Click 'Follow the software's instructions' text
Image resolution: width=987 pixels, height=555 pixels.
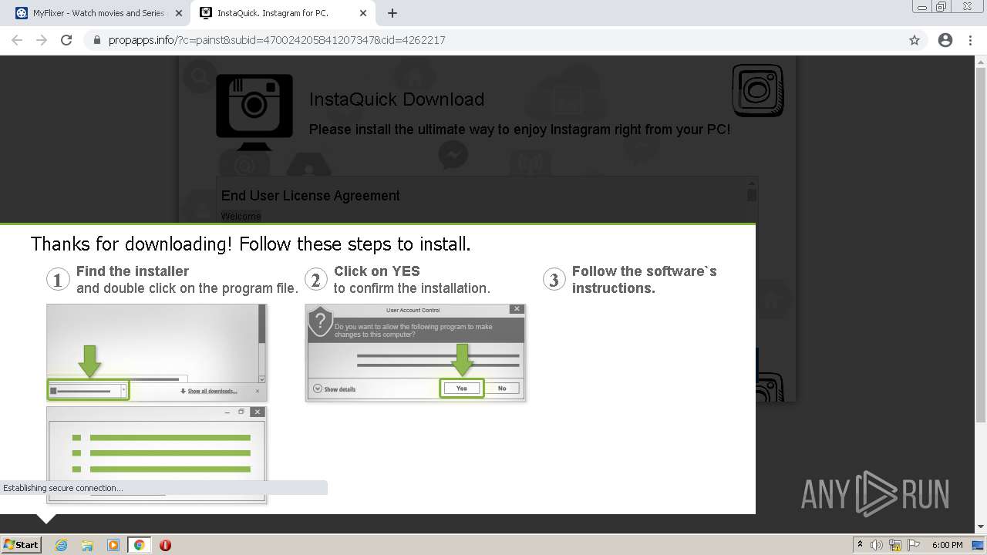click(644, 280)
